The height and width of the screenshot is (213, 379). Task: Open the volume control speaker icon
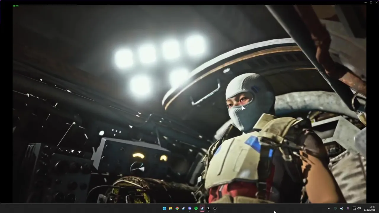[359, 208]
